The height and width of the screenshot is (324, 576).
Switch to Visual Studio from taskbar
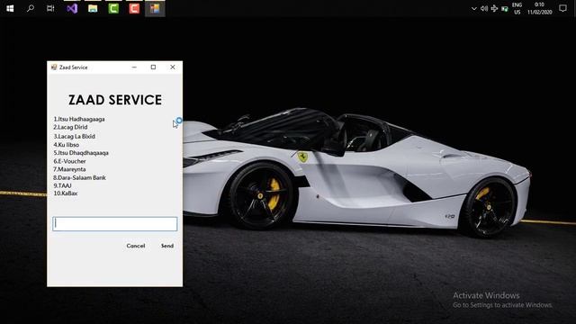(x=72, y=8)
